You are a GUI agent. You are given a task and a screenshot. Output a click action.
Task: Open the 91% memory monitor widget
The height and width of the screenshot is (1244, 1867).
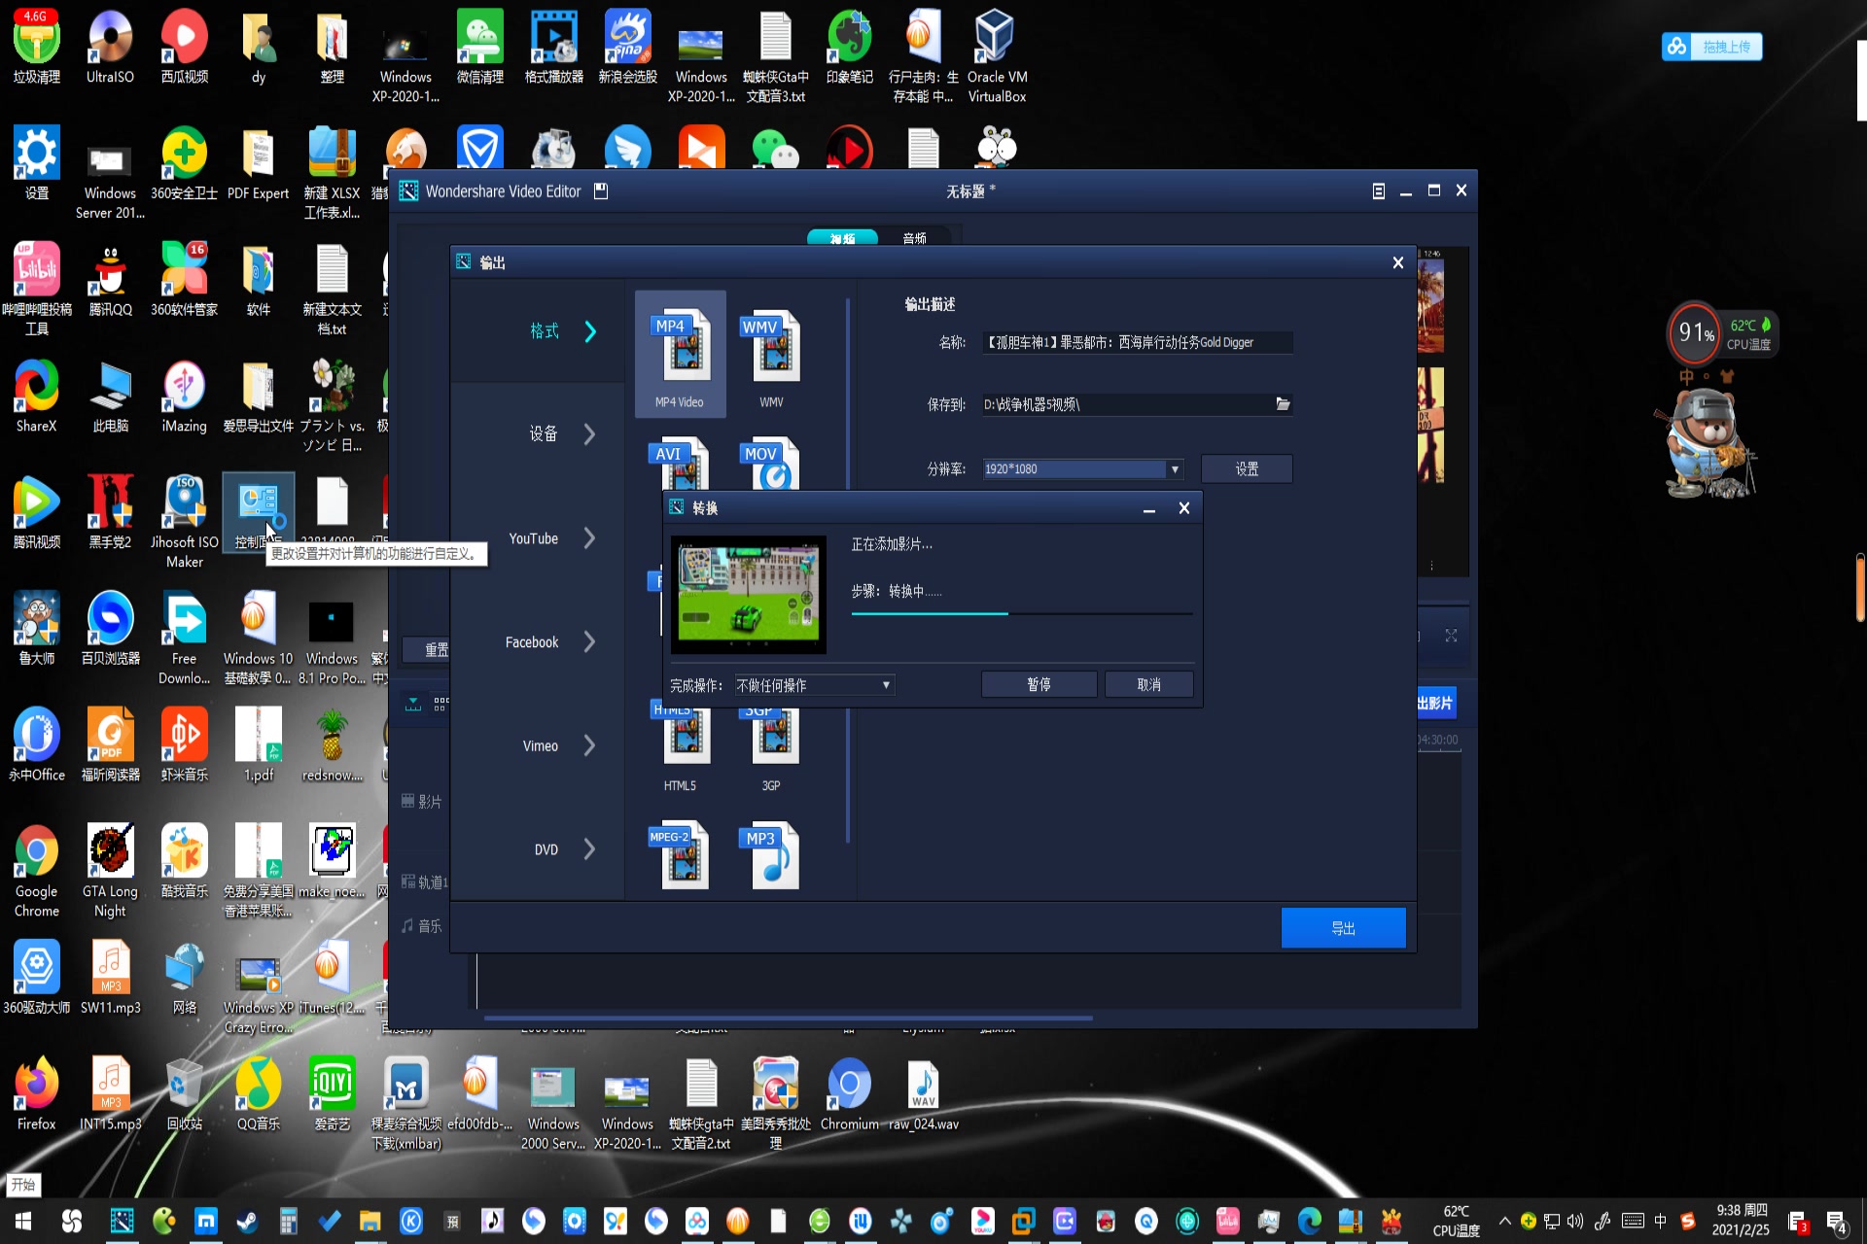(1695, 333)
